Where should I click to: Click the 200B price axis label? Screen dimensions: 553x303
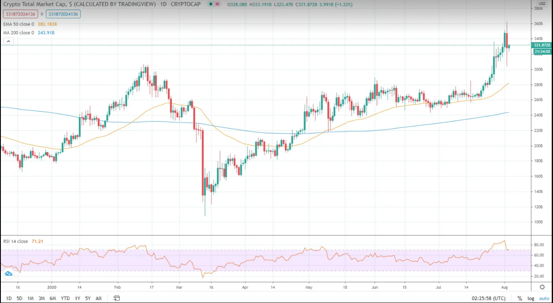pyautogui.click(x=539, y=146)
